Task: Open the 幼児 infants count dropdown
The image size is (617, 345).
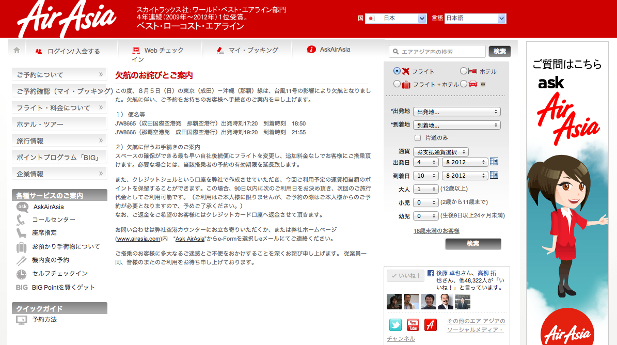Action: click(x=426, y=215)
